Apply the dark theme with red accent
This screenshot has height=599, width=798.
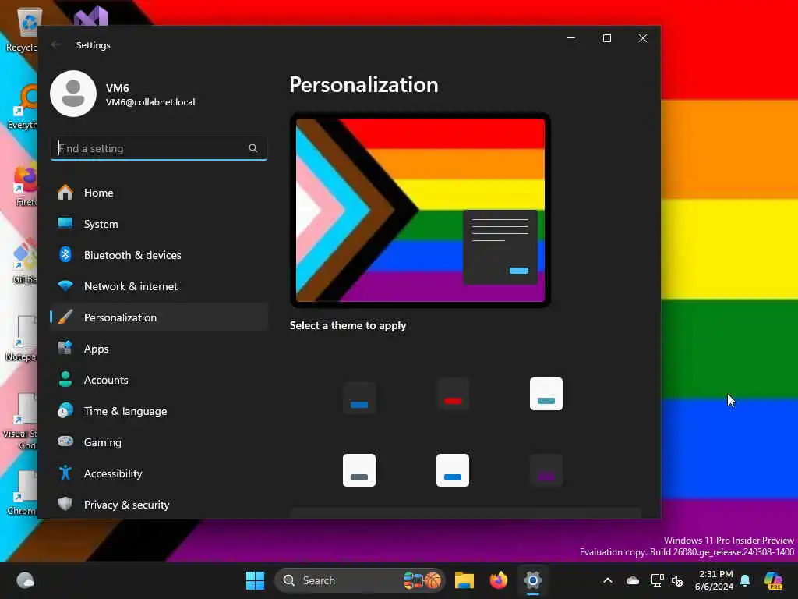tap(453, 394)
